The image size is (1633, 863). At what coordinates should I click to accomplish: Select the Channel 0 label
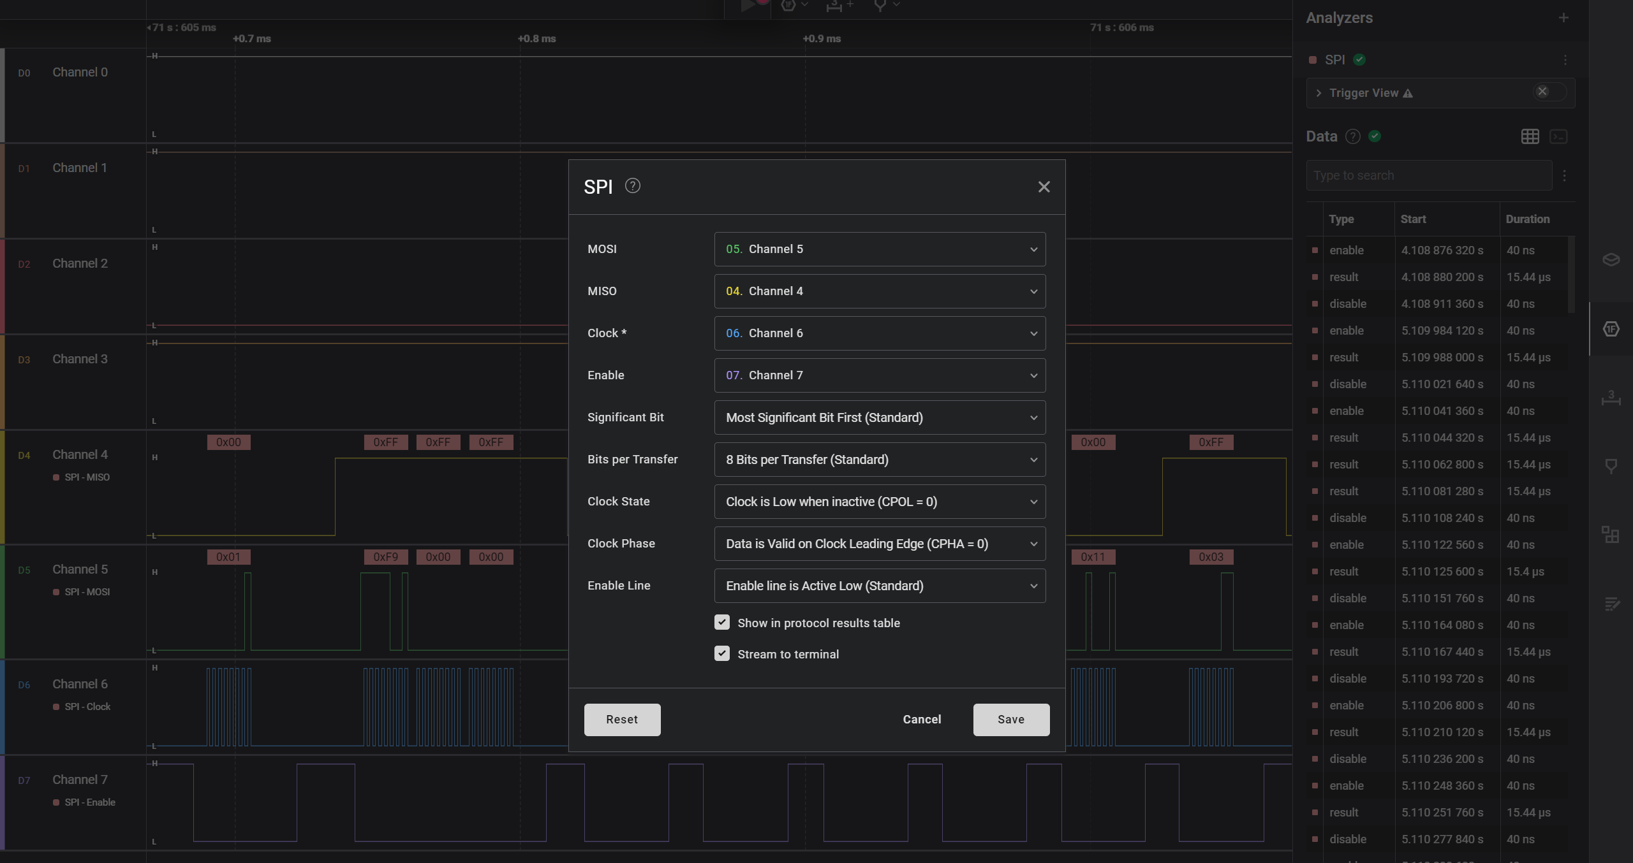point(80,73)
